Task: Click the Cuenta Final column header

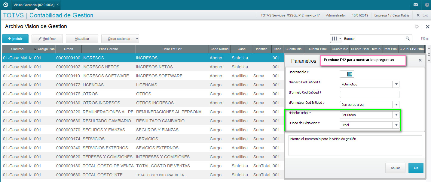Action: [317, 49]
